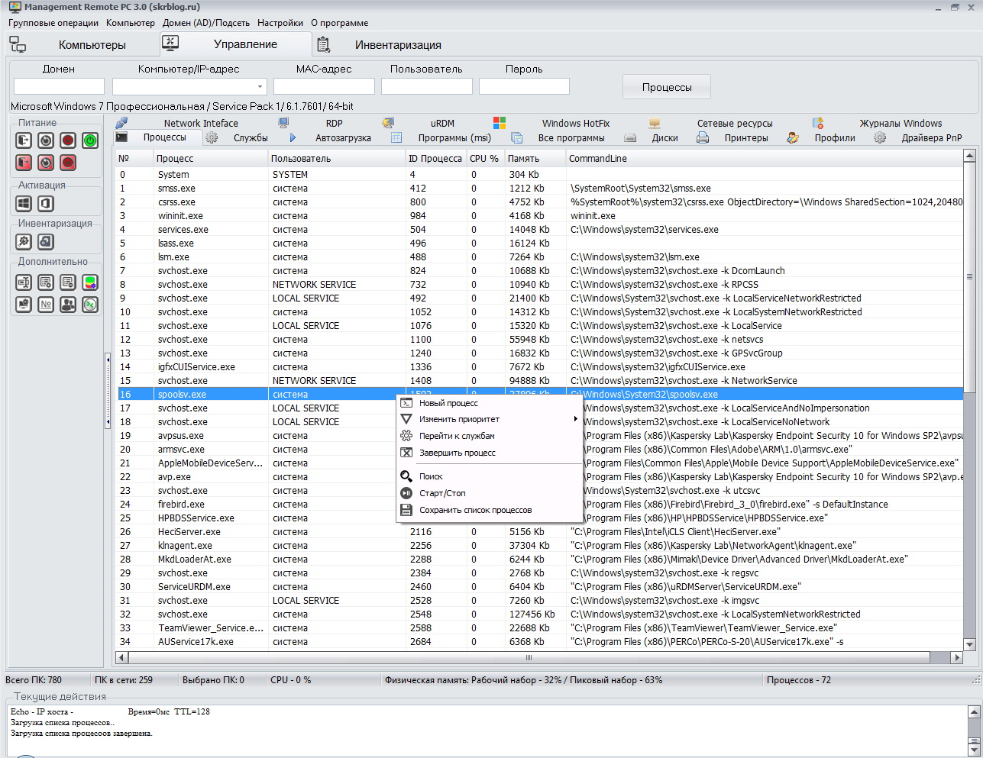The image size is (983, 758).
Task: Click the colored database icon in Дополнительно
Action: pyautogui.click(x=90, y=282)
